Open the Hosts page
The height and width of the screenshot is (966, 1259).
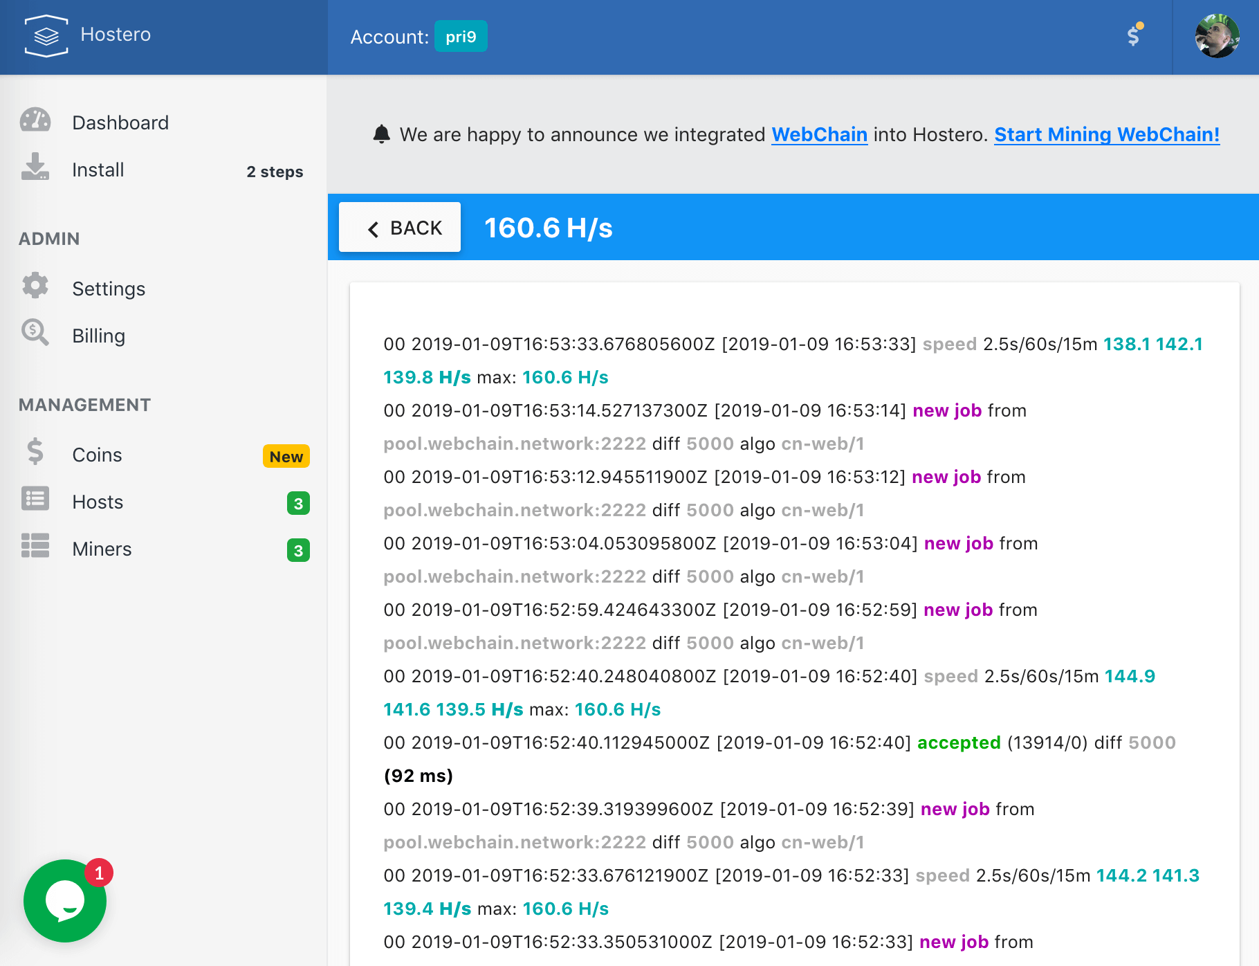(x=98, y=502)
